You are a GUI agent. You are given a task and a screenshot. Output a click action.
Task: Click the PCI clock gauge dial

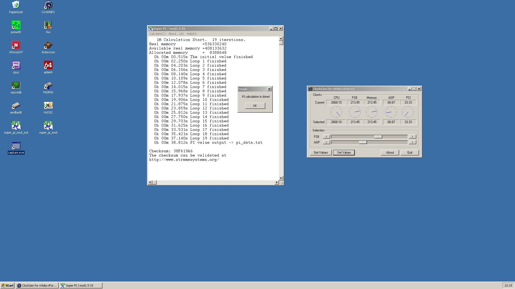coord(408,112)
